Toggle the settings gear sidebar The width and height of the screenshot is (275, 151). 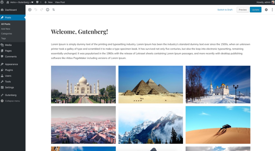(266, 10)
